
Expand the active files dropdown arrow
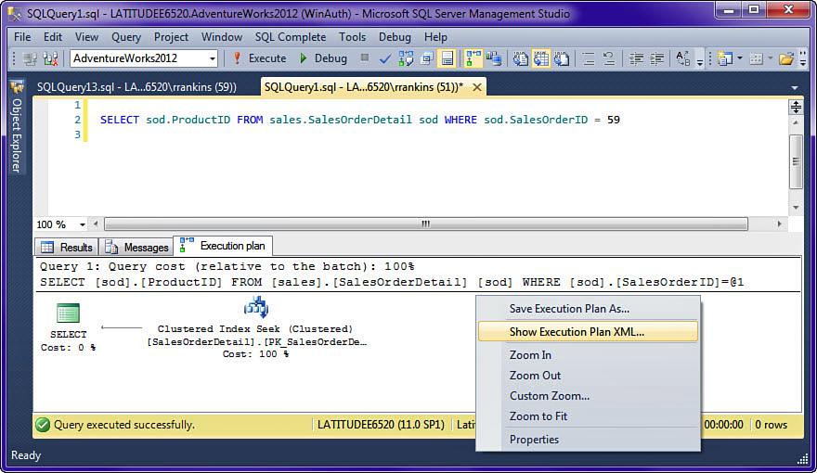[795, 88]
